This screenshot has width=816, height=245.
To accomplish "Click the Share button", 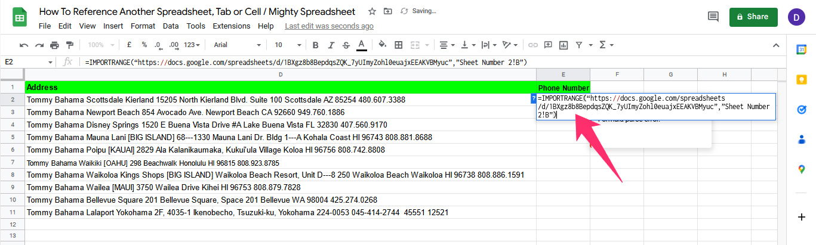I will pos(753,17).
